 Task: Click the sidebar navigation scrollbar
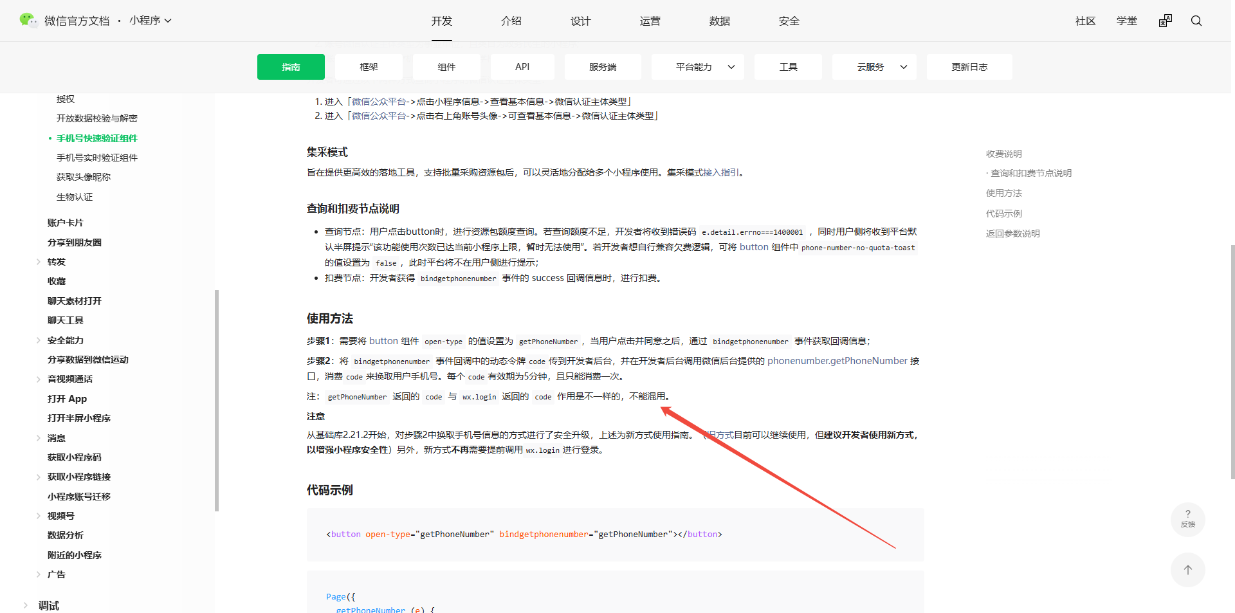(217, 401)
